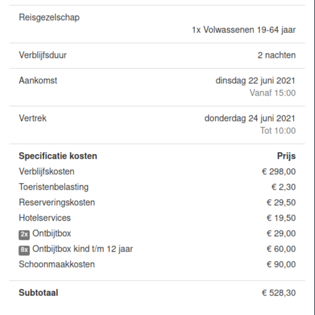Viewport: 315px width, 315px height.
Task: Click the Vertrek label
Action: click(x=33, y=118)
